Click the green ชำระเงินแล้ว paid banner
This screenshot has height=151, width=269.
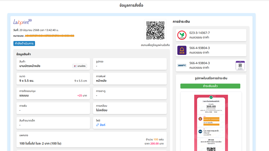[210, 86]
